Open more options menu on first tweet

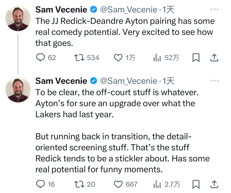214,10
